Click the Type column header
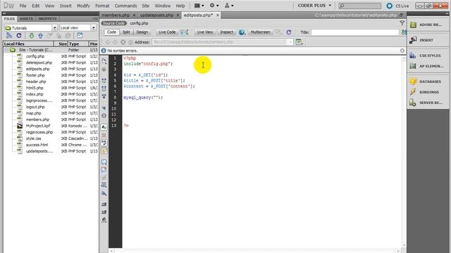This screenshot has height=253, width=451. click(78, 44)
